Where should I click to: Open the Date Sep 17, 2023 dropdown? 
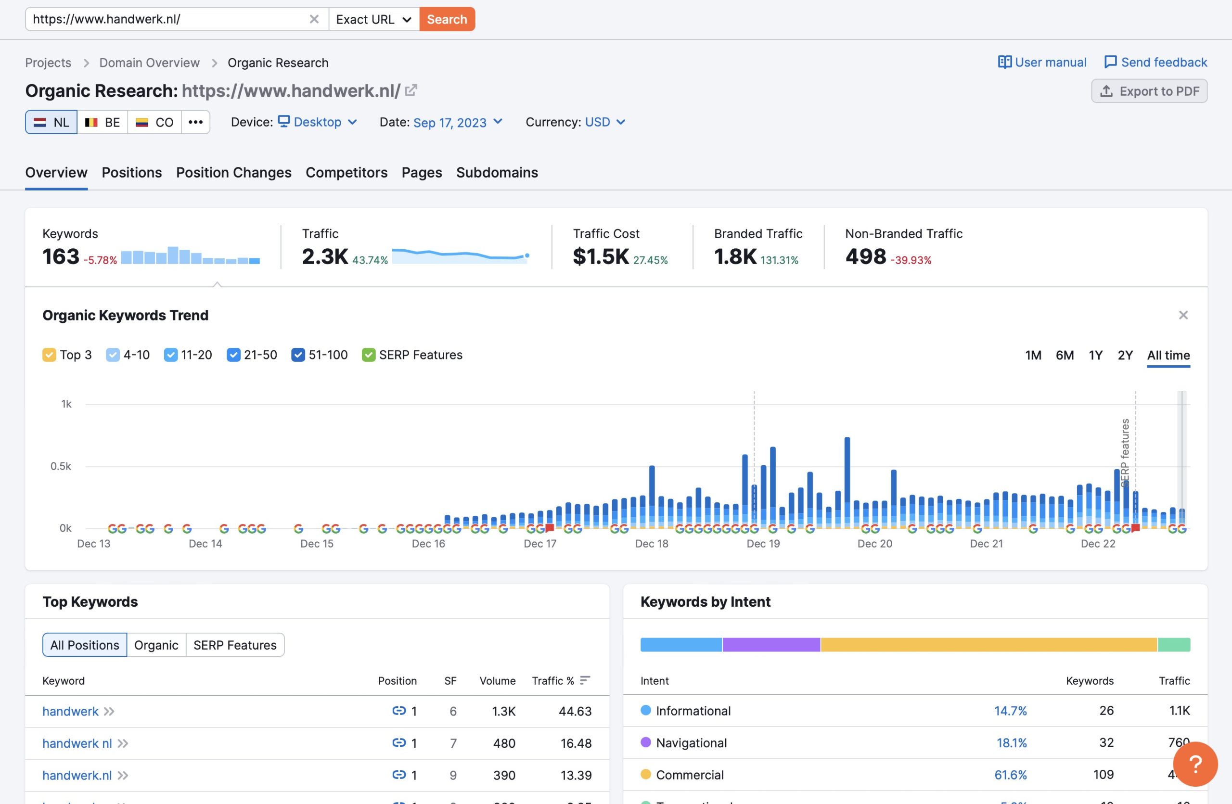coord(458,122)
